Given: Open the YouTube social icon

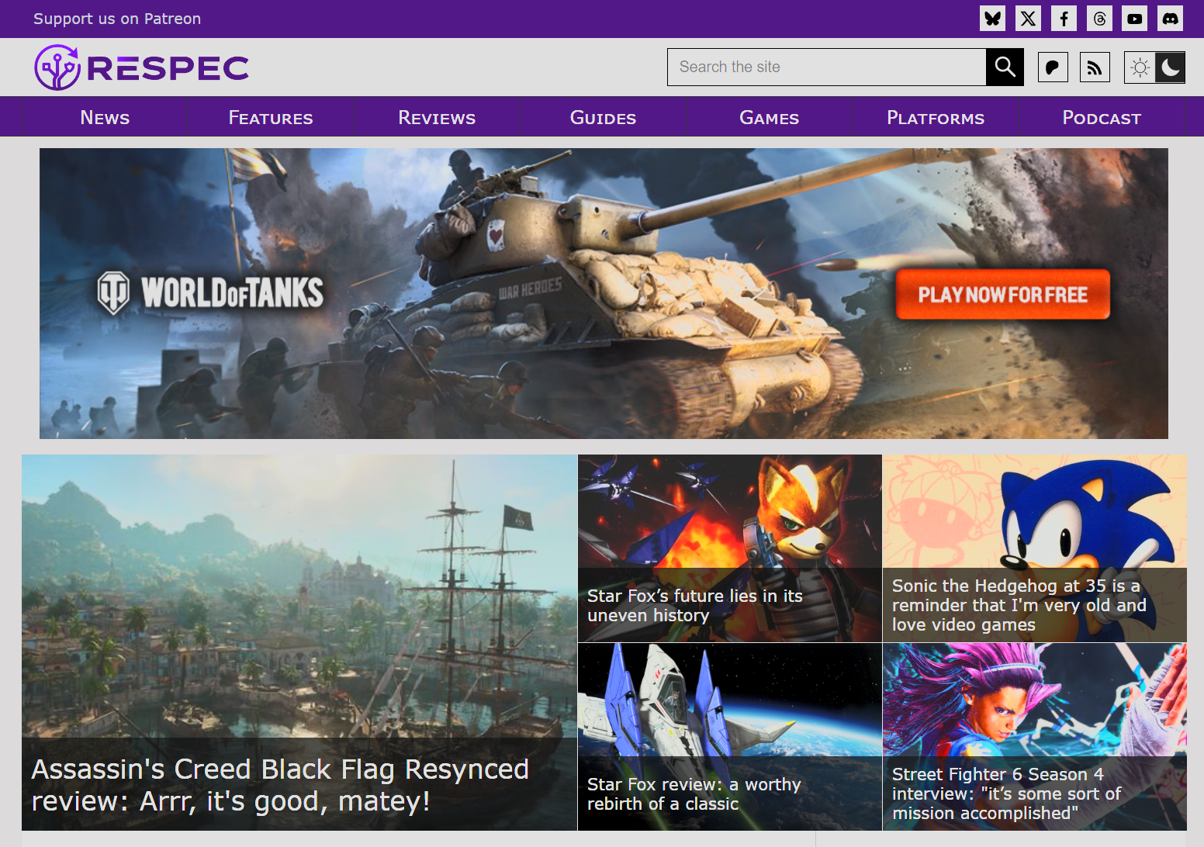Looking at the screenshot, I should tap(1135, 19).
